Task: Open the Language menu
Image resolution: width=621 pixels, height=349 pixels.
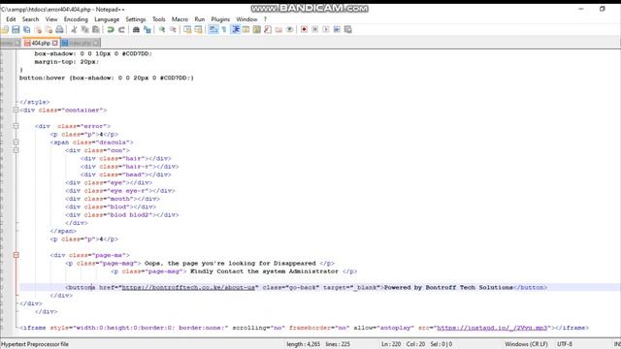Action: [x=107, y=19]
